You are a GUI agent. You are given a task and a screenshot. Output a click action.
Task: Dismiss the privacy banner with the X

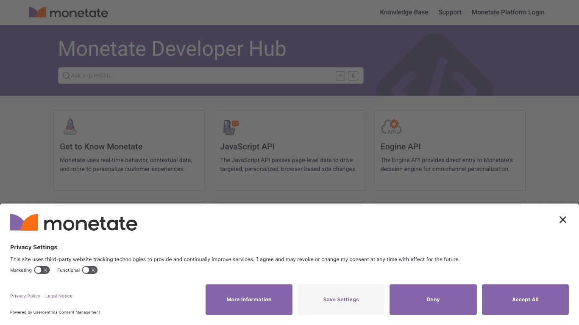563,220
